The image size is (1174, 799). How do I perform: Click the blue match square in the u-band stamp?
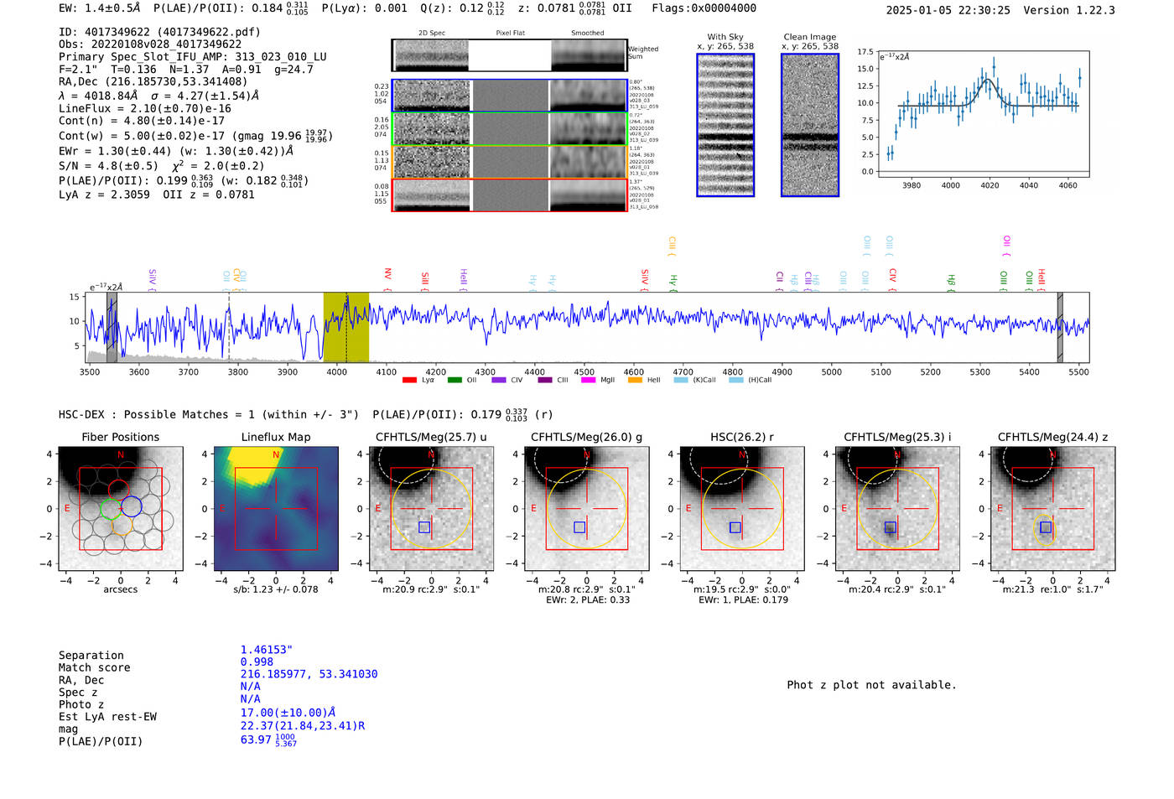pyautogui.click(x=424, y=527)
